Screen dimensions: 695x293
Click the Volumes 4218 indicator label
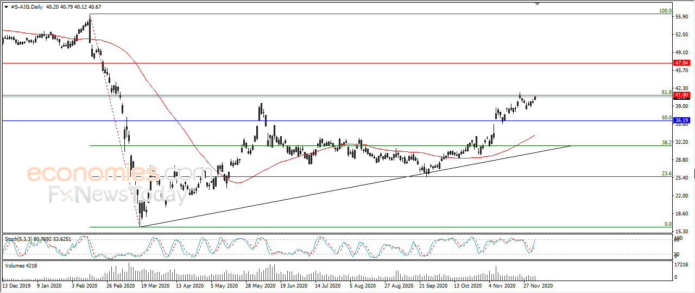click(x=21, y=265)
